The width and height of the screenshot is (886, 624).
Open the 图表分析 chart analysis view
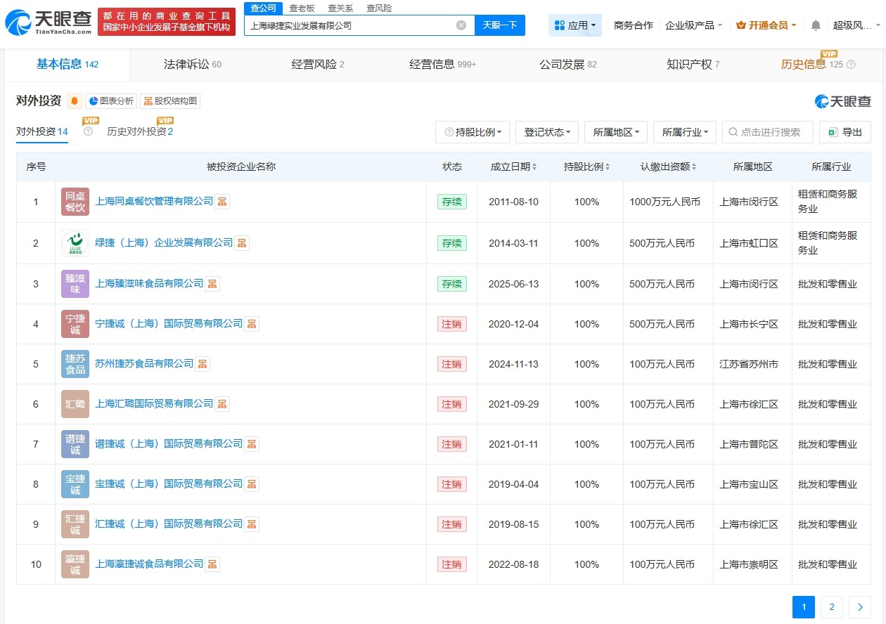pos(110,100)
